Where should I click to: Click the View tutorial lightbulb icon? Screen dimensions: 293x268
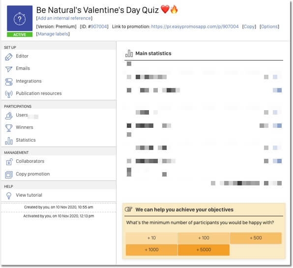(x=8, y=196)
